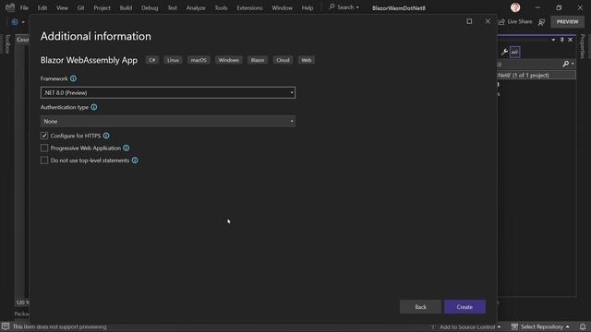
Task: Close the Solution Explorer panel
Action: [x=571, y=40]
